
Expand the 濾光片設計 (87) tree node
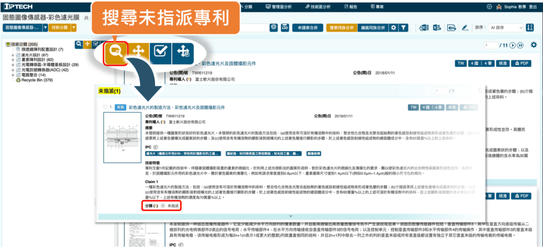pos(12,55)
